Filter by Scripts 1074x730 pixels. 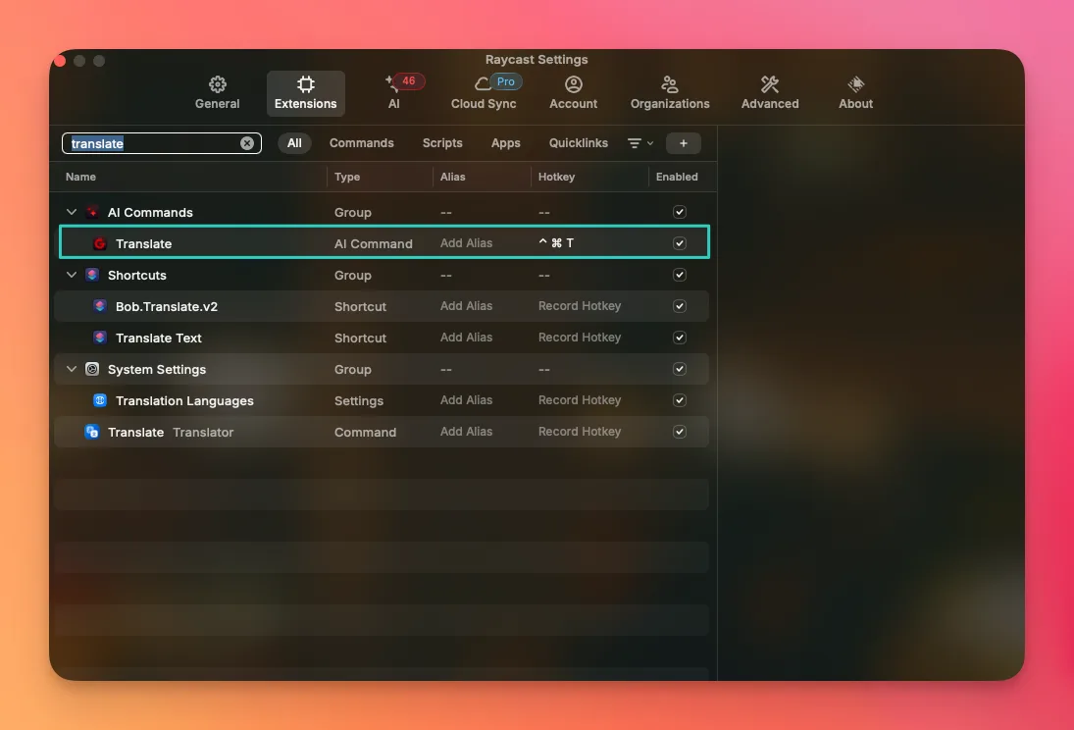coord(442,143)
